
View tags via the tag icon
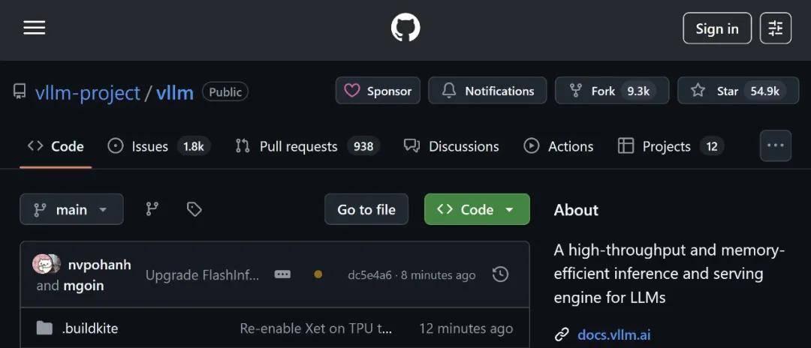pos(194,209)
